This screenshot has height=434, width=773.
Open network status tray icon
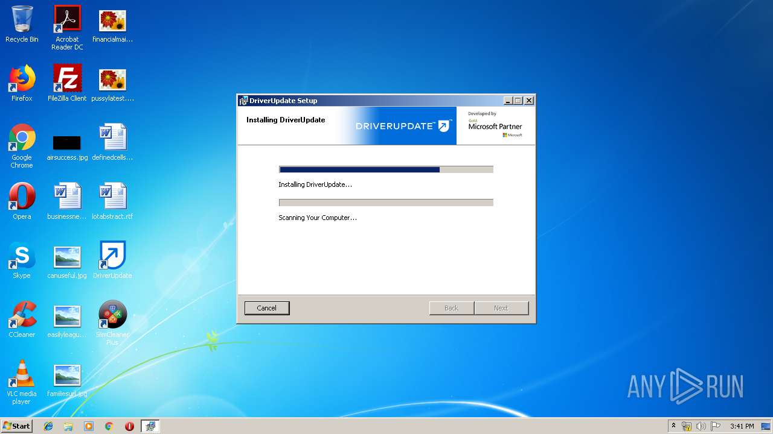(x=687, y=426)
